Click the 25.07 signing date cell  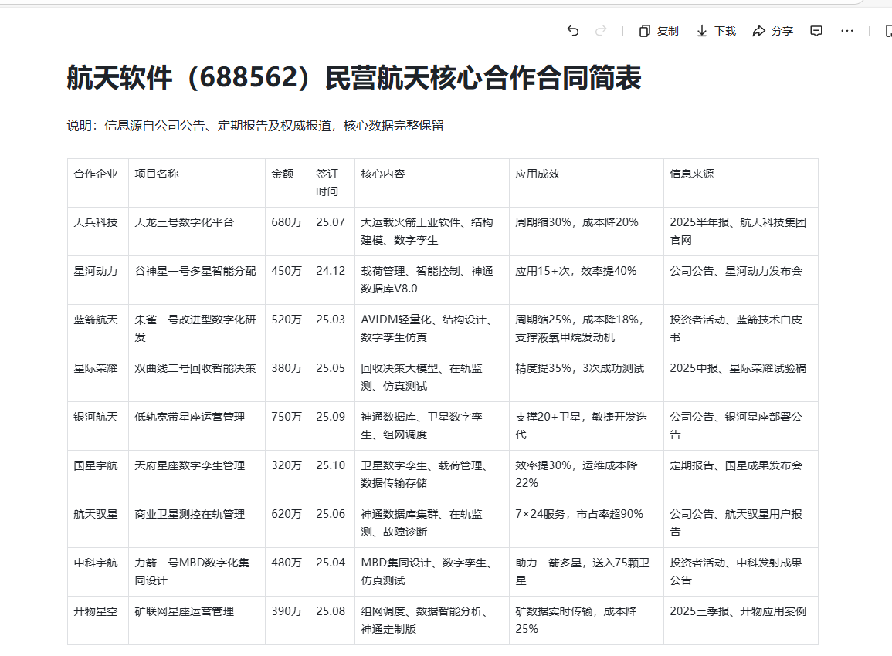pos(332,232)
